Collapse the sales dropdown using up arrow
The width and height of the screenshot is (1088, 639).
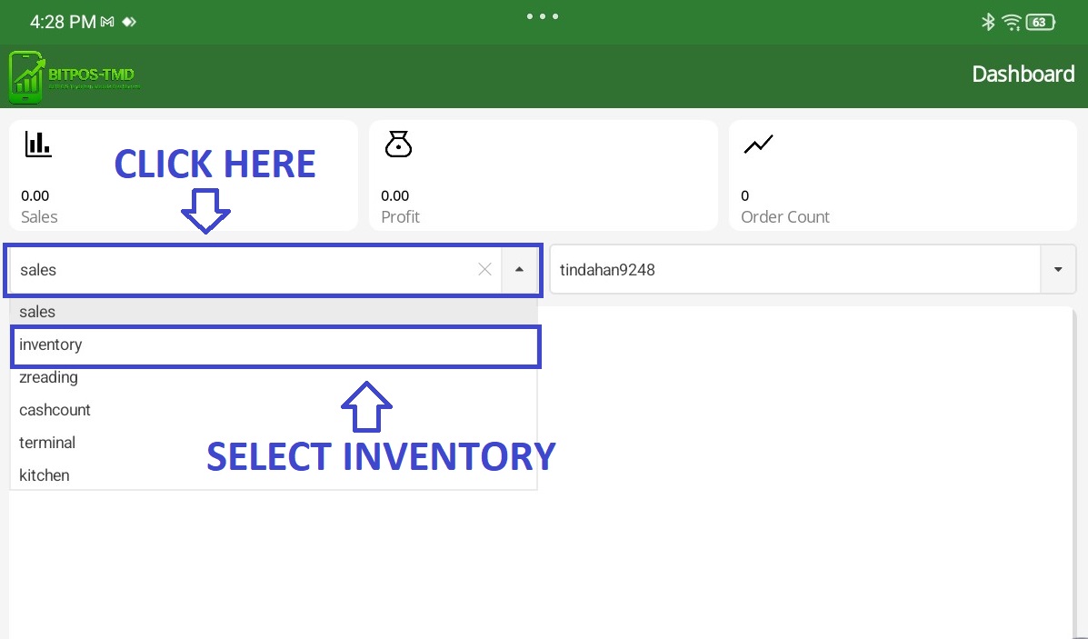coord(520,269)
